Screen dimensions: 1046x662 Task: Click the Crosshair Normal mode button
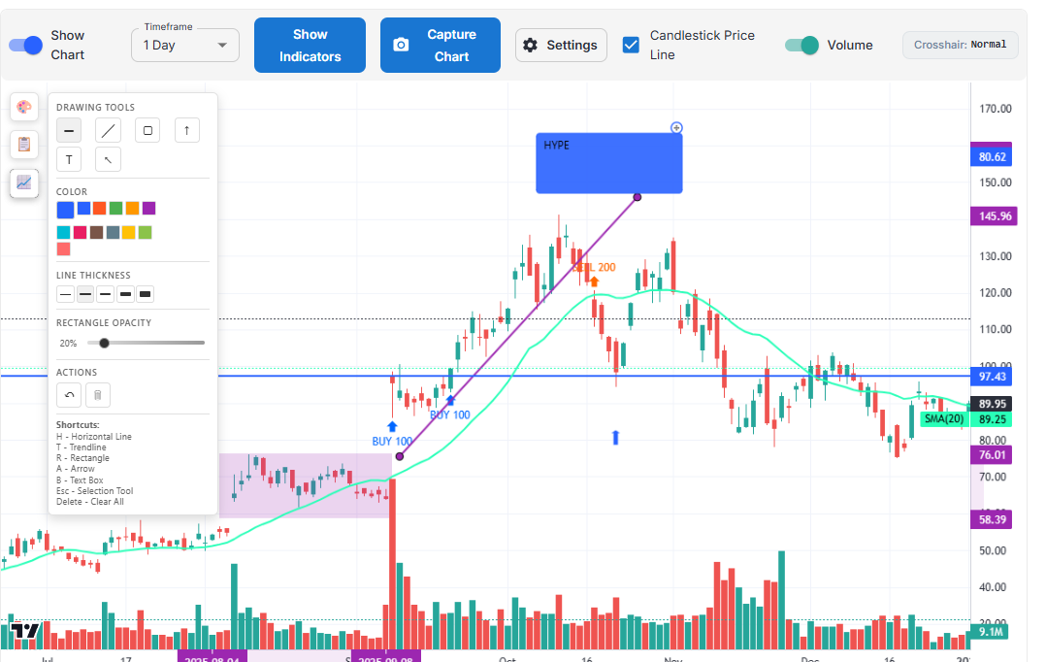pyautogui.click(x=960, y=45)
